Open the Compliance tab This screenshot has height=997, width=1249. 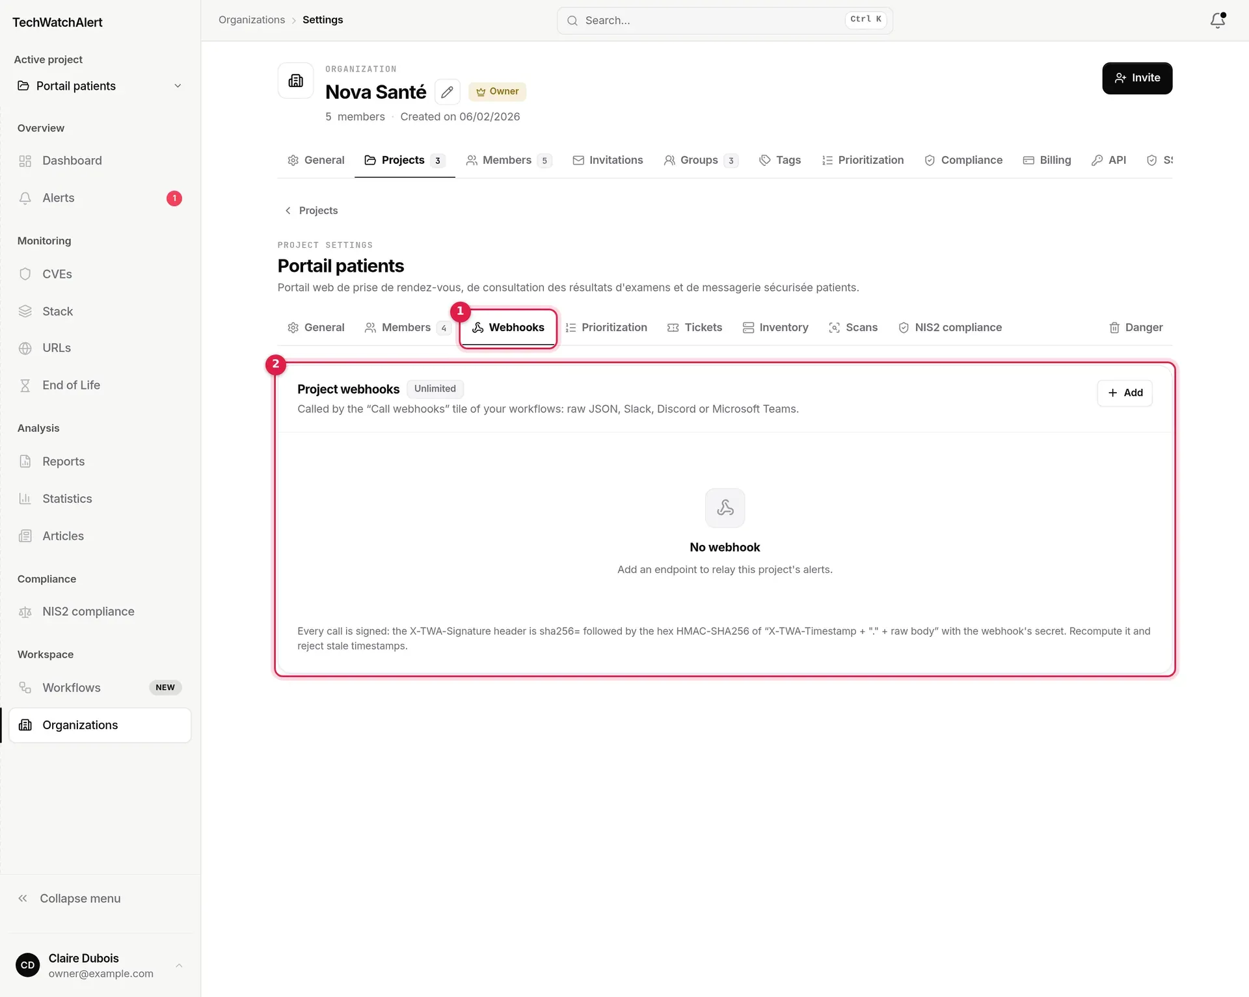pyautogui.click(x=963, y=160)
